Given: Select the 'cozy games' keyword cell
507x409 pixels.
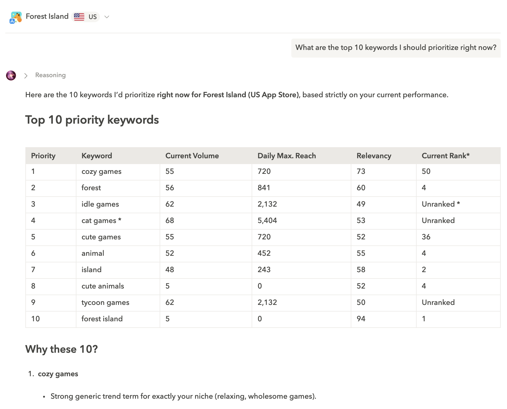Looking at the screenshot, I should pos(118,172).
